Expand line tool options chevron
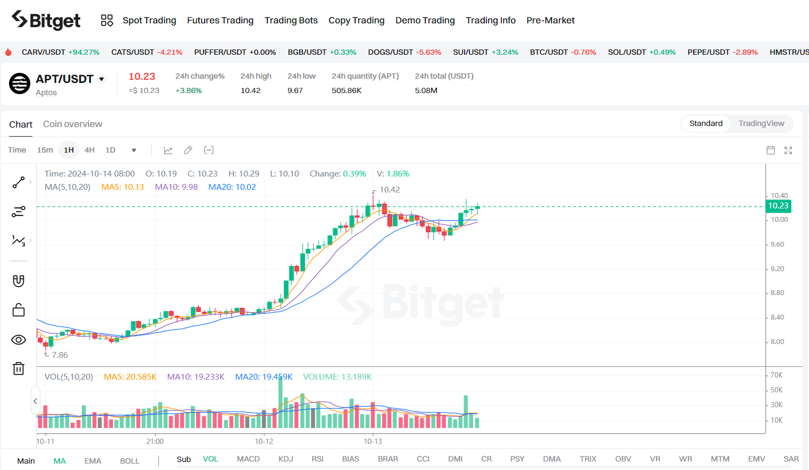This screenshot has height=470, width=809. click(x=30, y=182)
